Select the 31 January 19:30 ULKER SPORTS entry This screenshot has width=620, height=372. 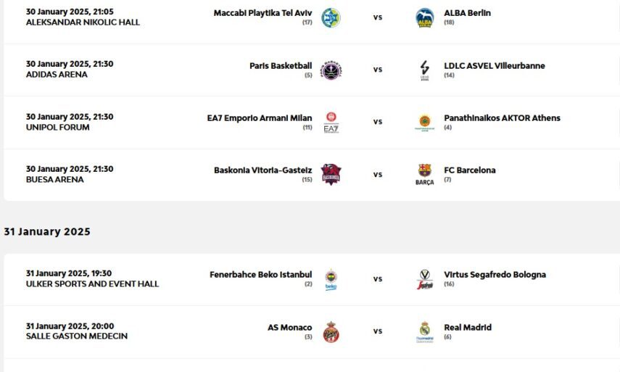pos(92,278)
